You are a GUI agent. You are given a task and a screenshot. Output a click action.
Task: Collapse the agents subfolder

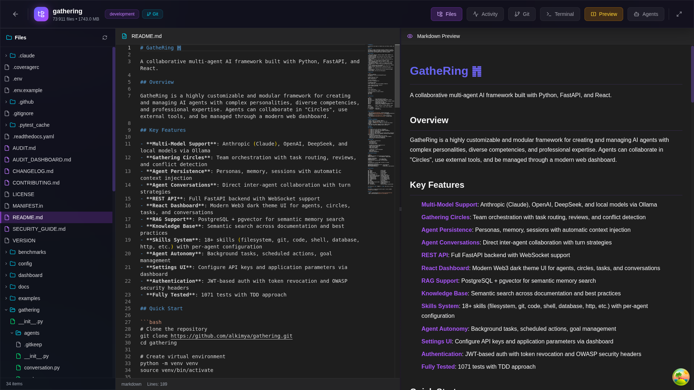pyautogui.click(x=12, y=333)
